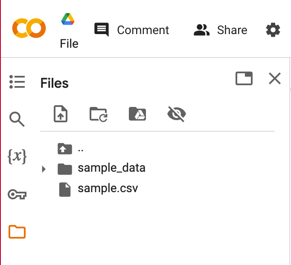Show the table of contents sidebar
This screenshot has width=291, height=265.
[17, 82]
